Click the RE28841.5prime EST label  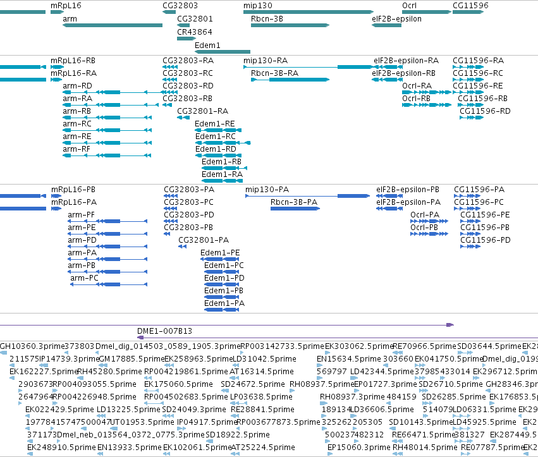[x=262, y=410]
